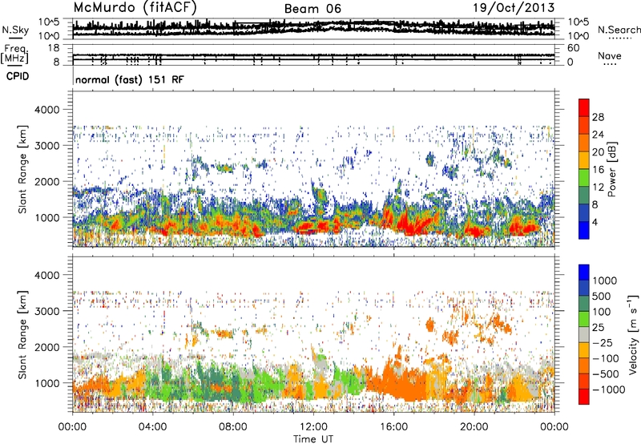Image resolution: width=641 pixels, height=444 pixels.
Task: Click the date "19/Oct/2013" in the header
Action: click(x=514, y=8)
